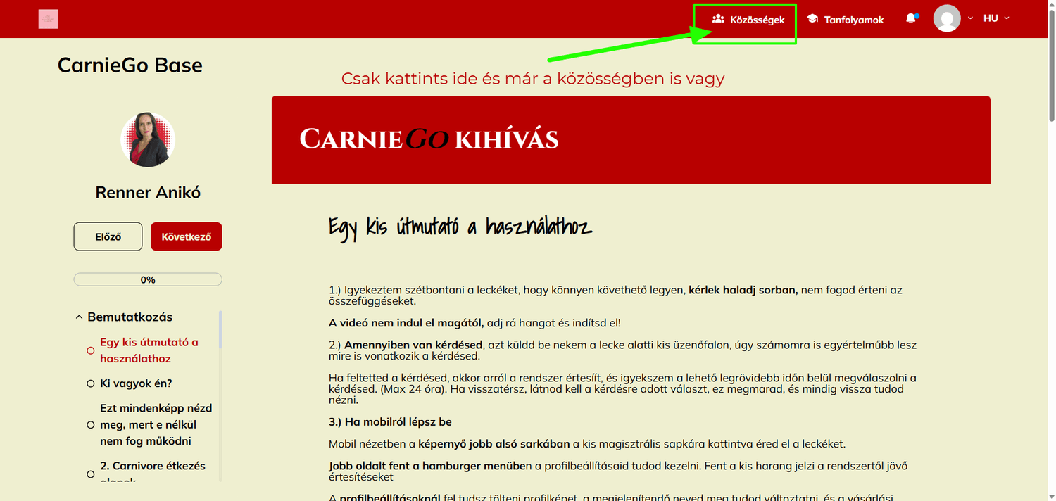Screen dimensions: 1056x501
Task: Open lesson Egy kis útmutató a használathoz
Action: tap(149, 350)
